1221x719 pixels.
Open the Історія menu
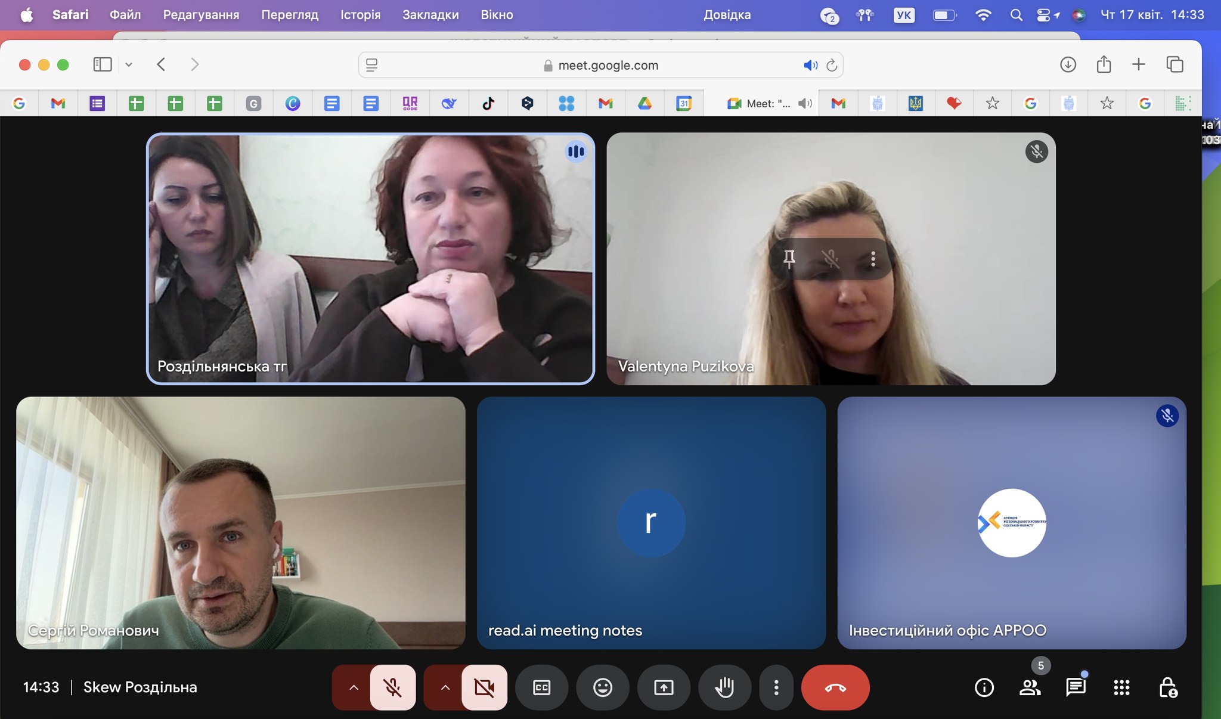[360, 15]
